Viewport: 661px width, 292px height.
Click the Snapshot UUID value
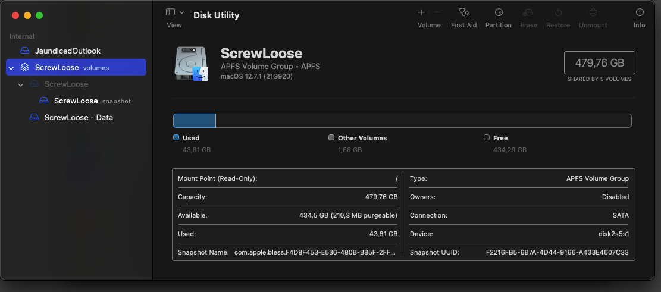coord(557,252)
